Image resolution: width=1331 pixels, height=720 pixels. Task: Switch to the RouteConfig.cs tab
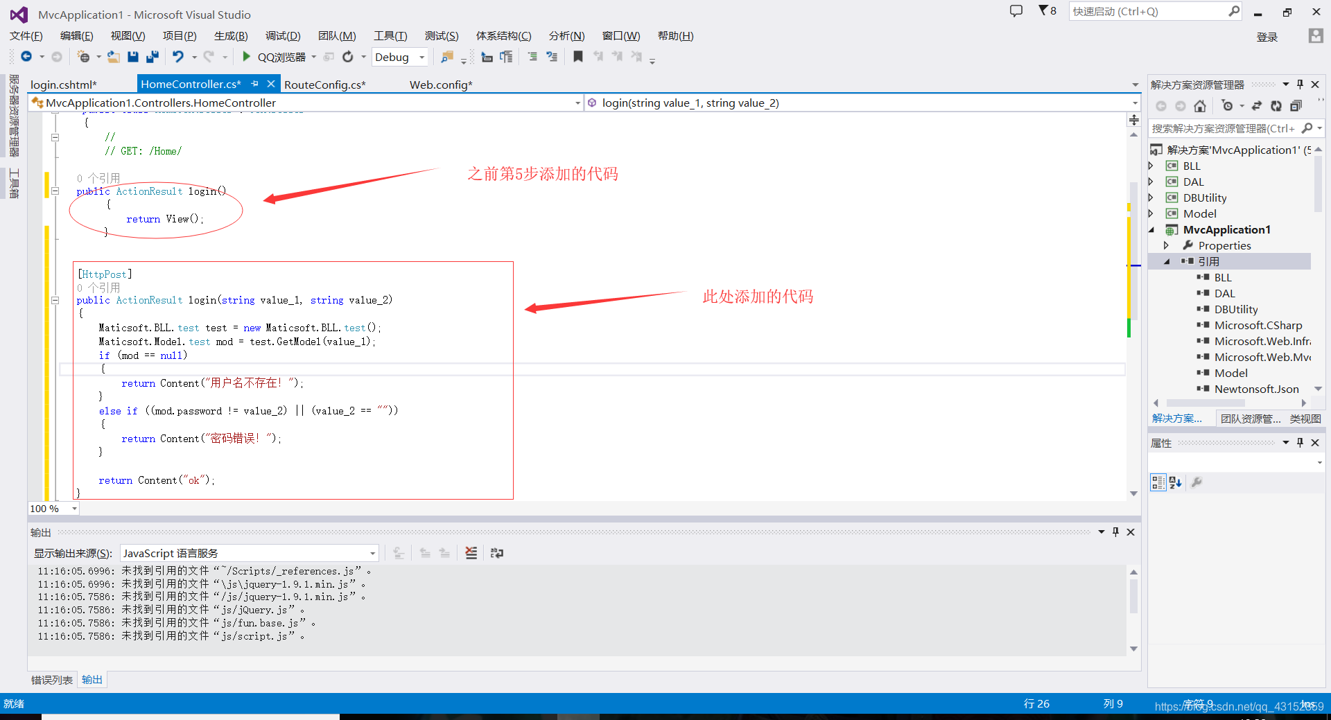[324, 85]
